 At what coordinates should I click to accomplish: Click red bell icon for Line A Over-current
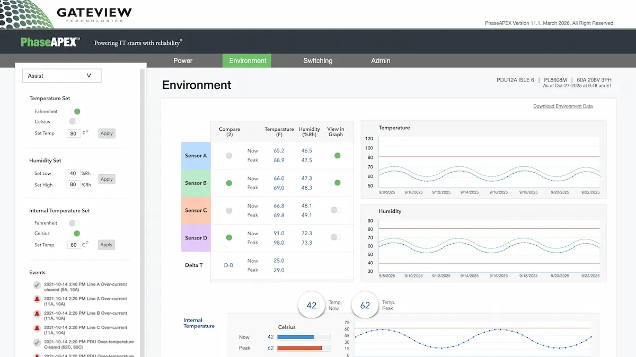(x=37, y=300)
